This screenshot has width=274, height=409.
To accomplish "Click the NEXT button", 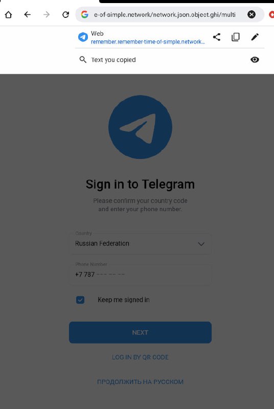I will pyautogui.click(x=140, y=332).
